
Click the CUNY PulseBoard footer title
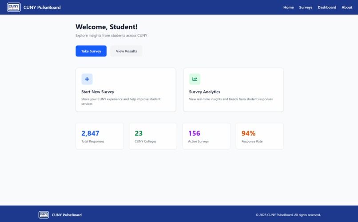tap(67, 215)
